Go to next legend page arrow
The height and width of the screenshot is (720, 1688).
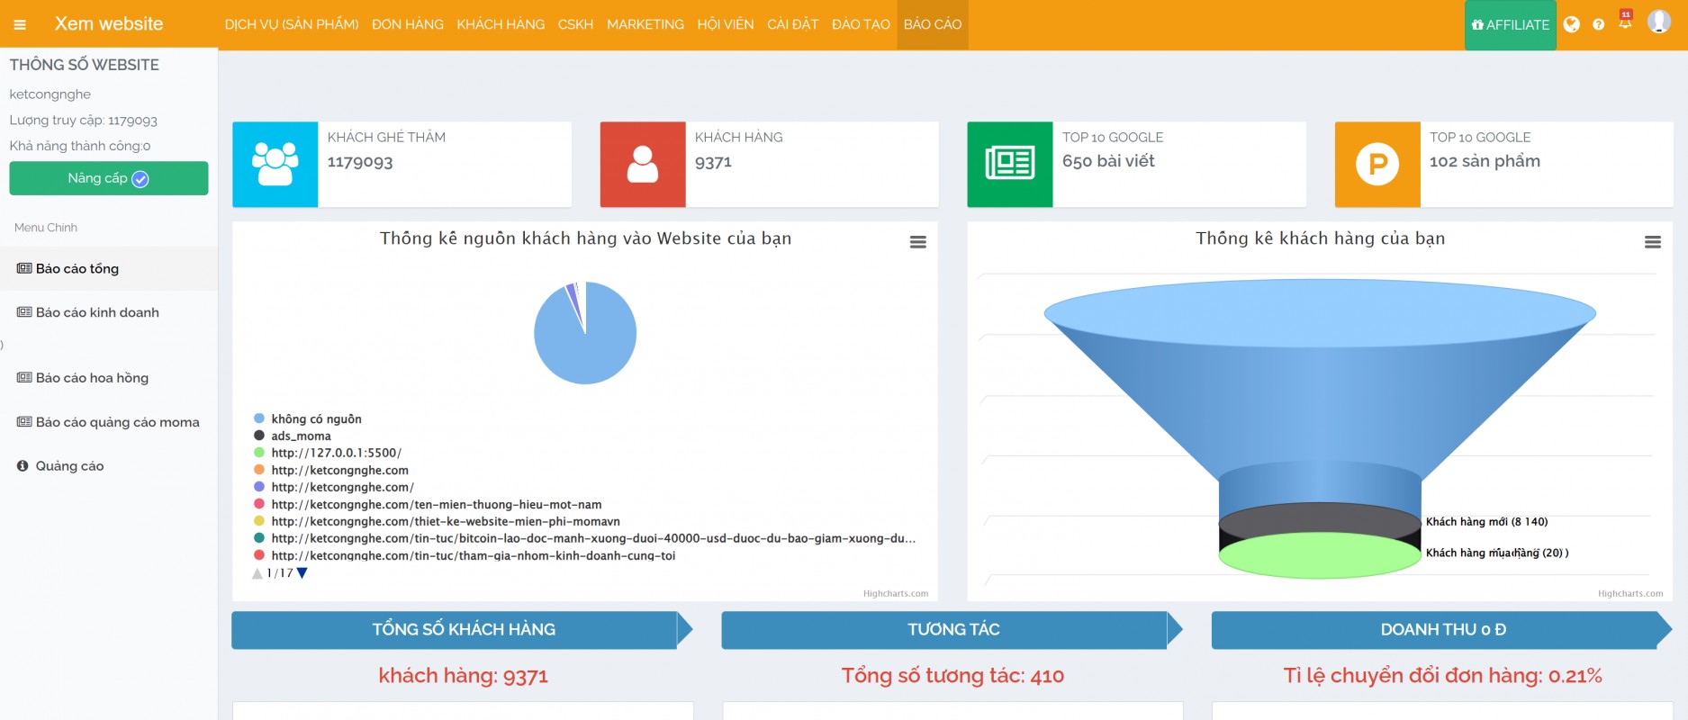click(302, 573)
